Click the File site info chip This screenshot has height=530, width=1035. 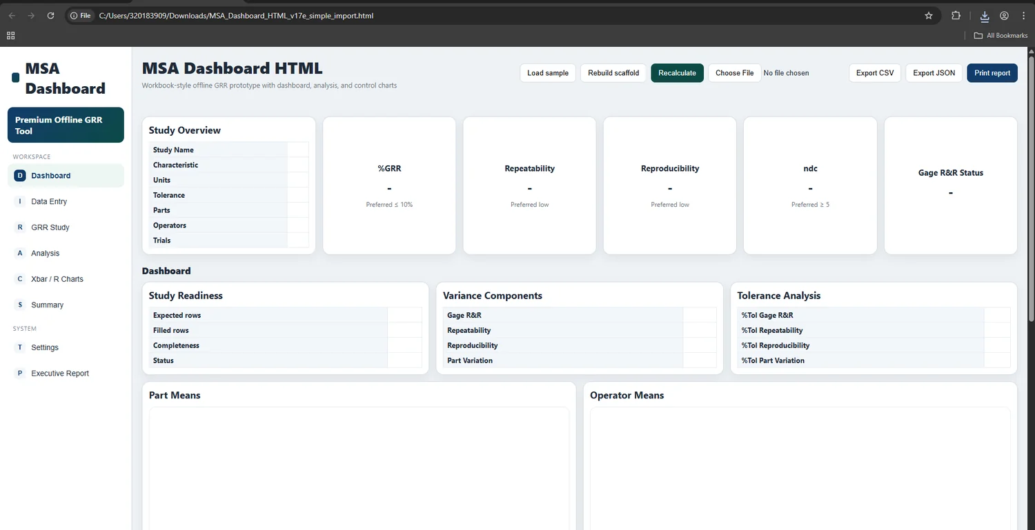tap(81, 15)
